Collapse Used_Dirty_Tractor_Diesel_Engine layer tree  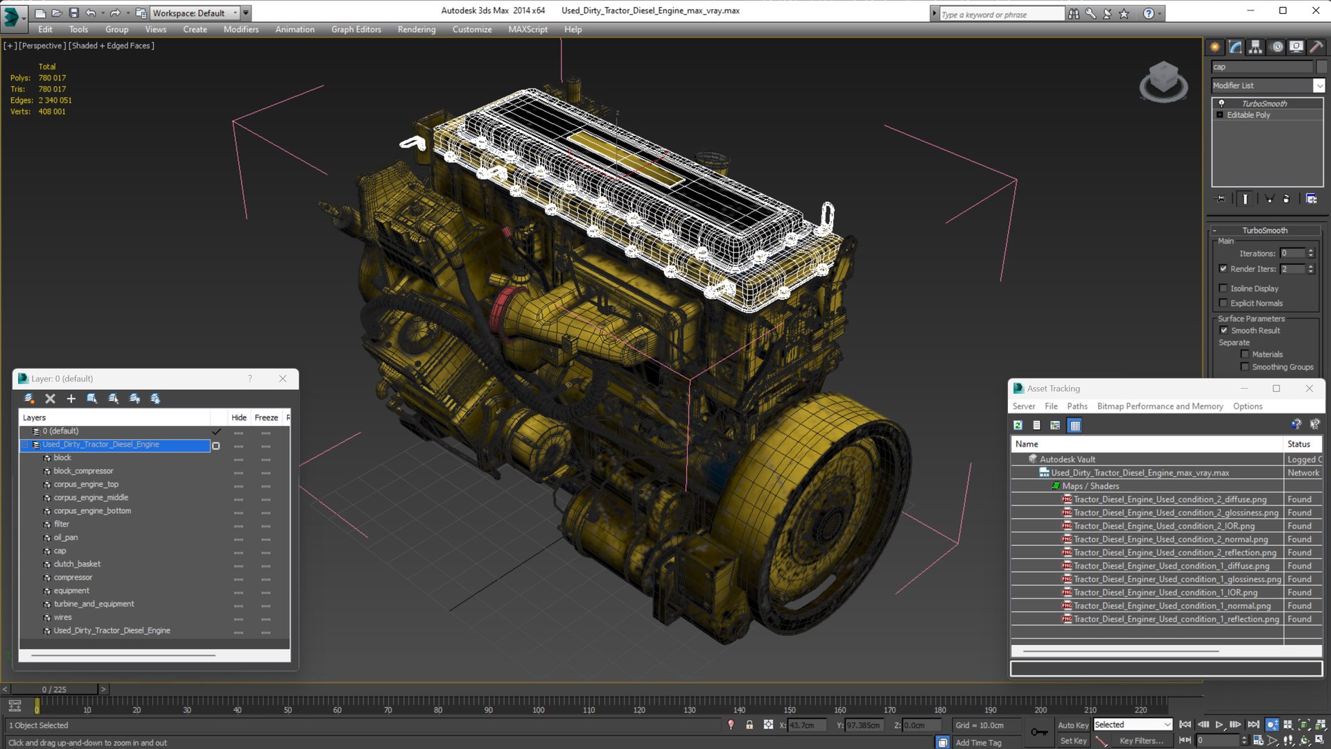[x=26, y=445]
